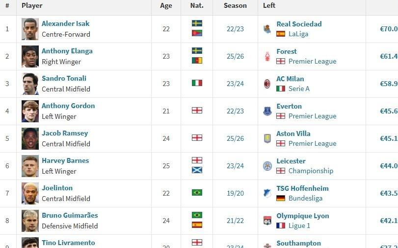The width and height of the screenshot is (398, 248).
Task: Open the Bruno Guimarães player link
Action: pyautogui.click(x=70, y=215)
